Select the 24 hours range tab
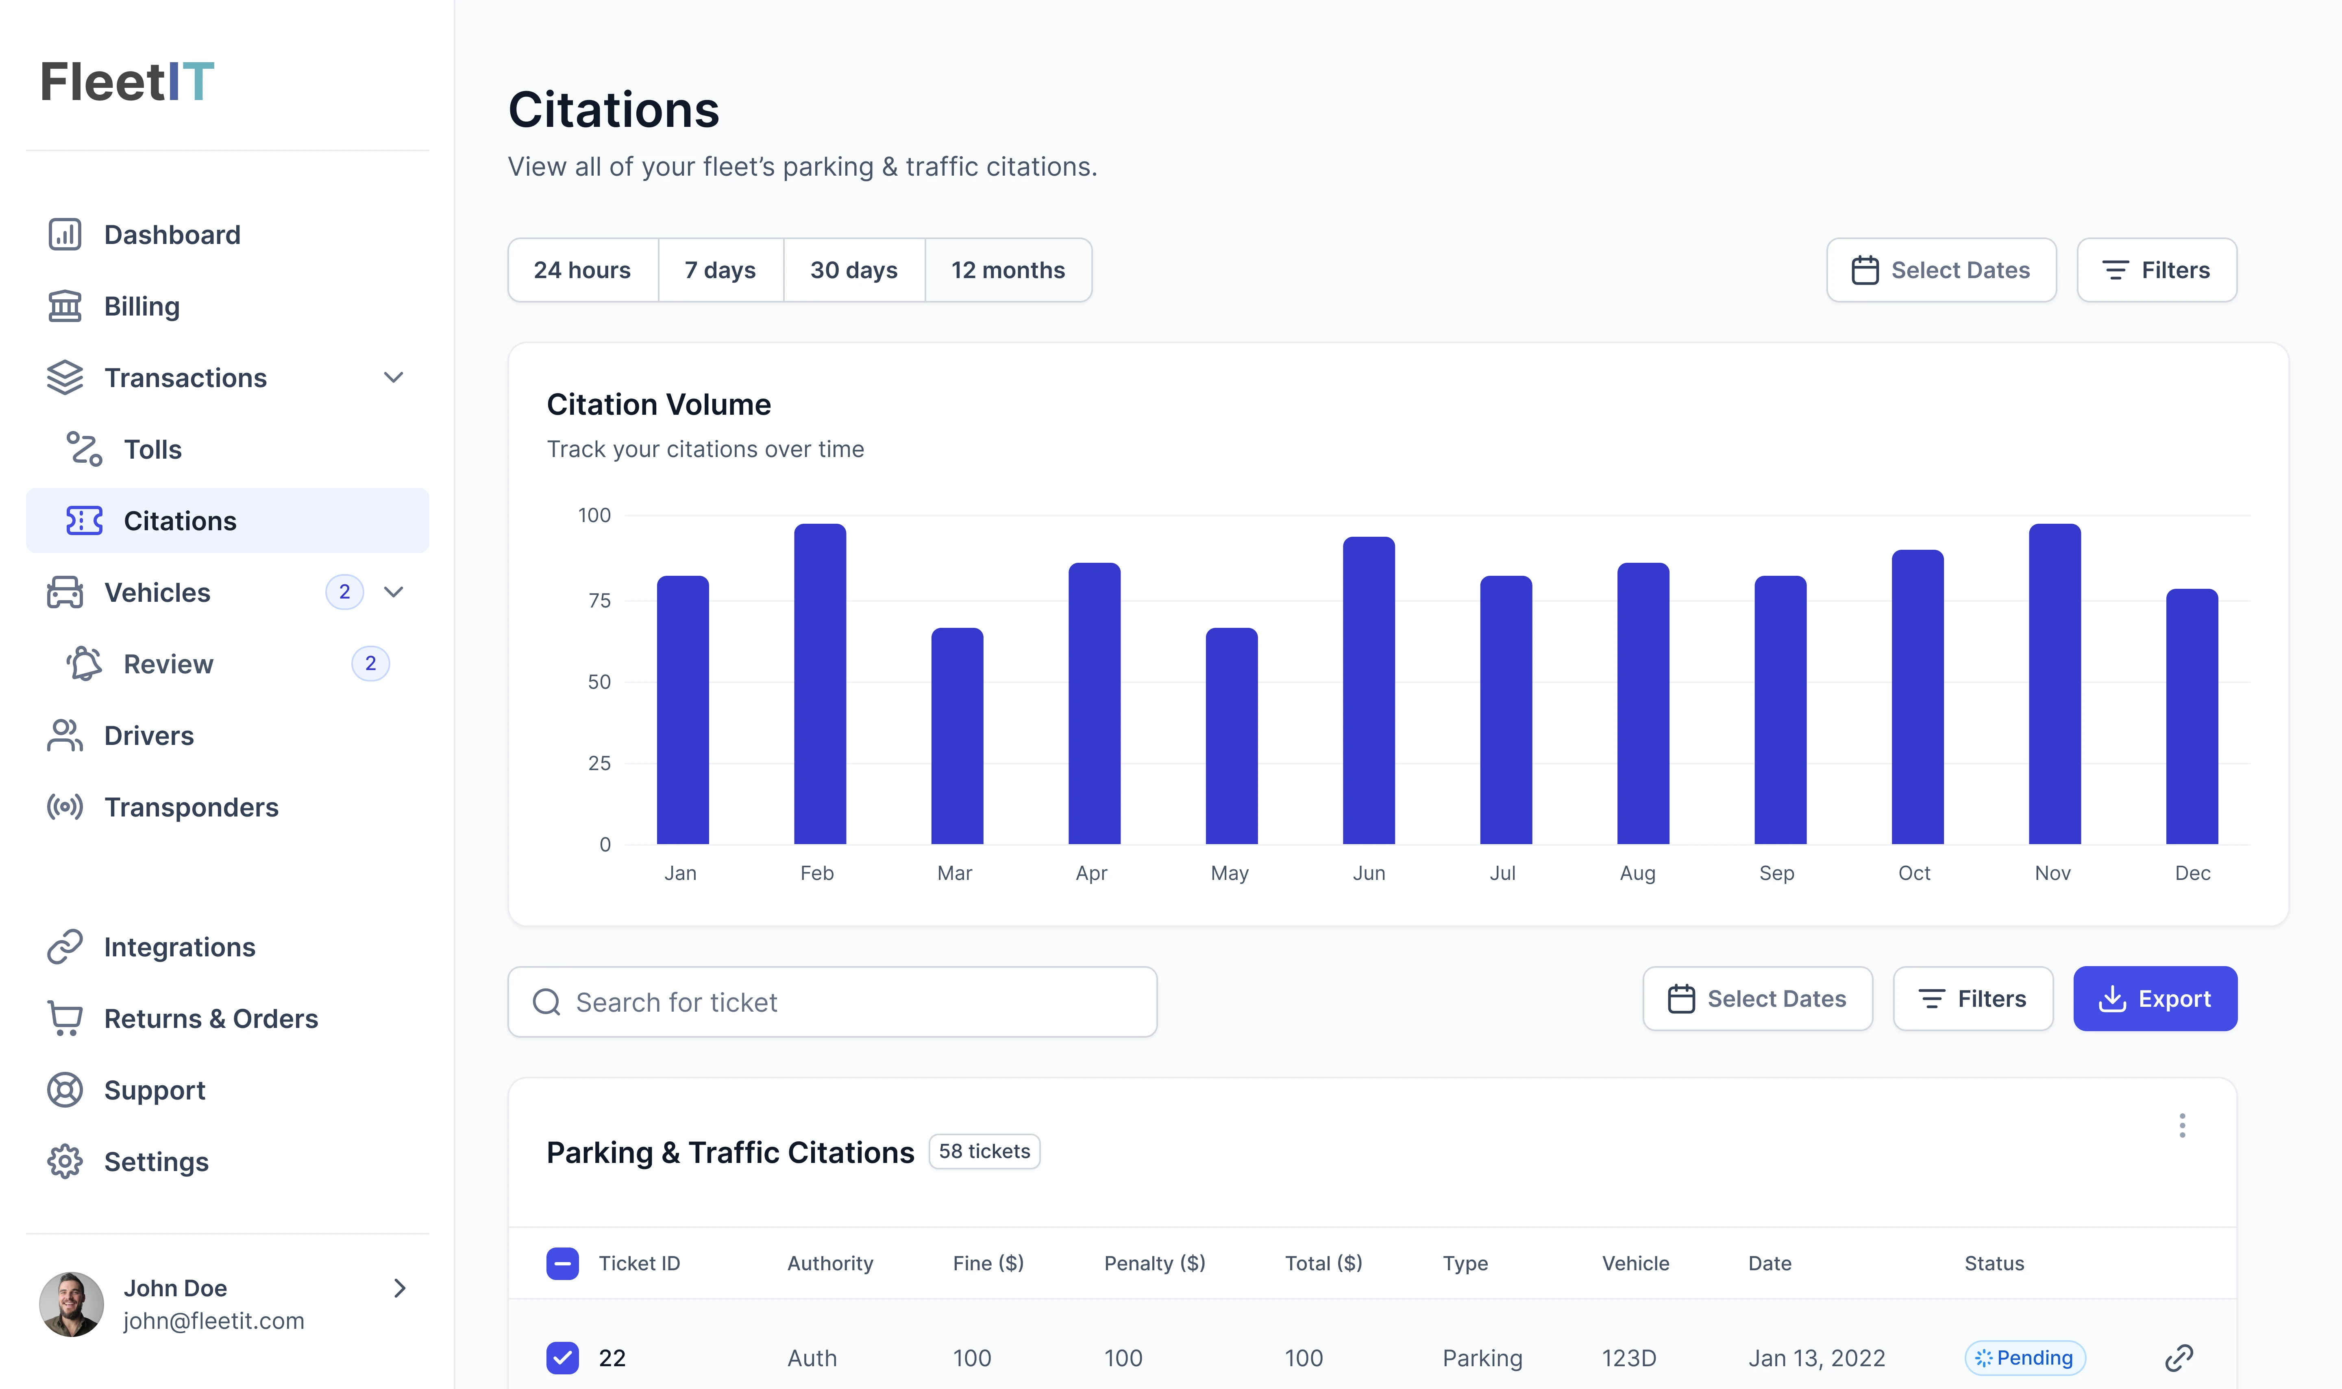Viewport: 2342px width, 1389px height. [583, 270]
